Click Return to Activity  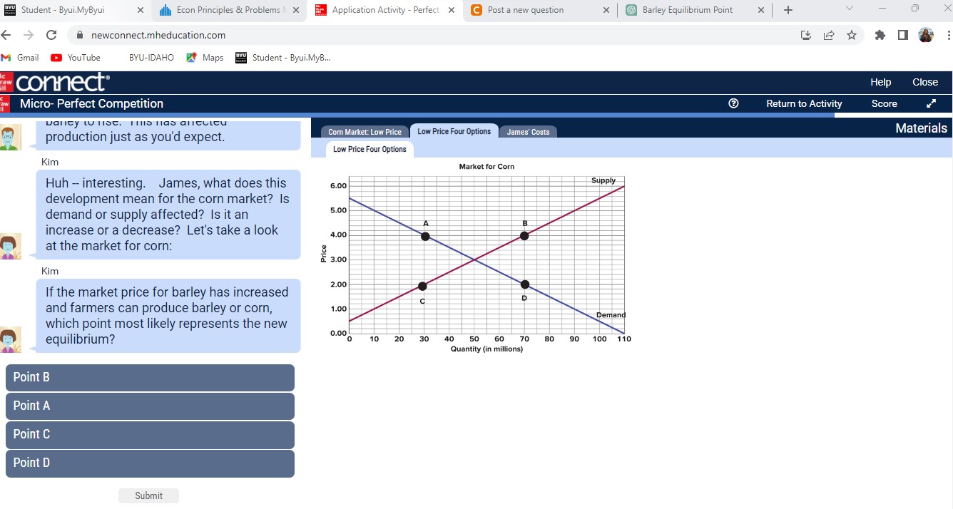tap(804, 103)
